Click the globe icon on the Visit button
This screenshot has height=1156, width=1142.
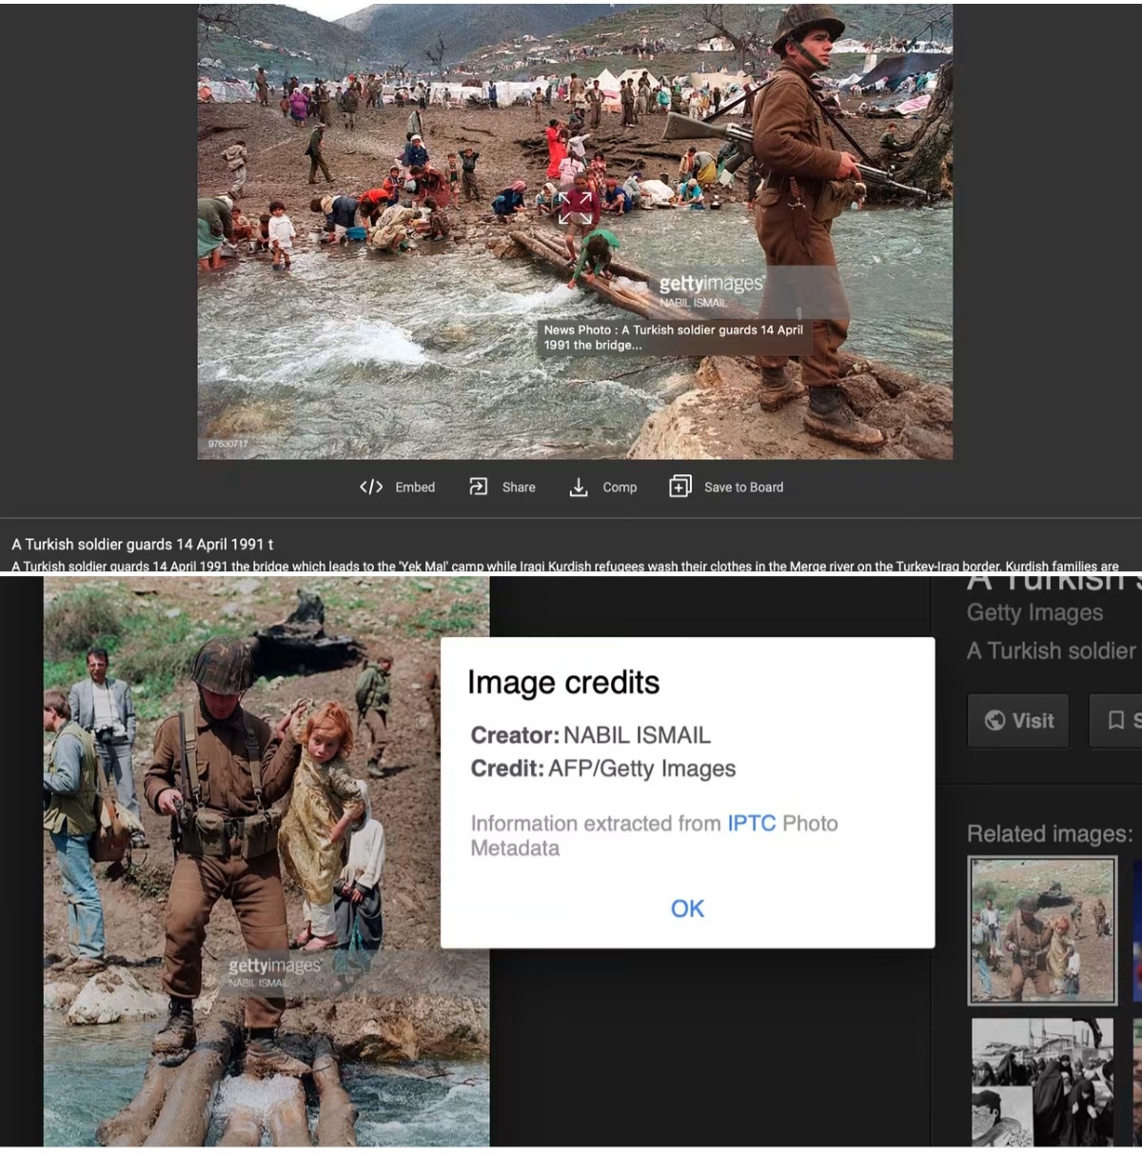click(994, 720)
